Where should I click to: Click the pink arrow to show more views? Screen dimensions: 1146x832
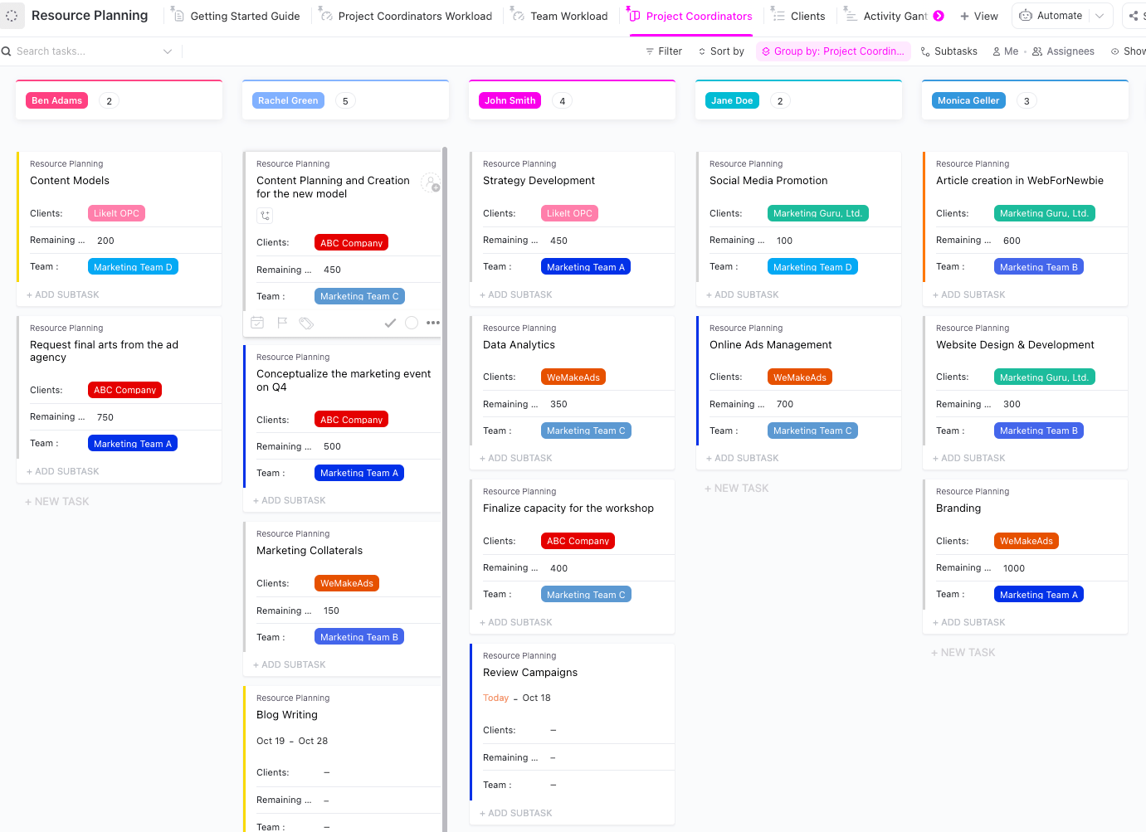tap(939, 16)
